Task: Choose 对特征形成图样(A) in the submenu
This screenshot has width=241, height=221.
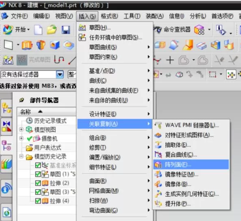Action: click(191, 135)
